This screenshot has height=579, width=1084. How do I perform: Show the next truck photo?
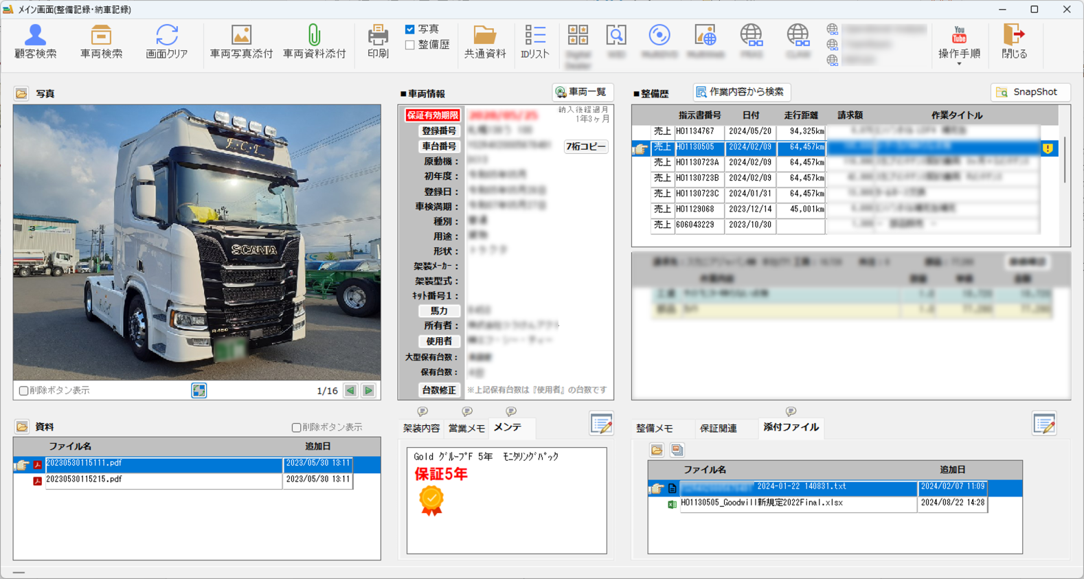coord(369,391)
